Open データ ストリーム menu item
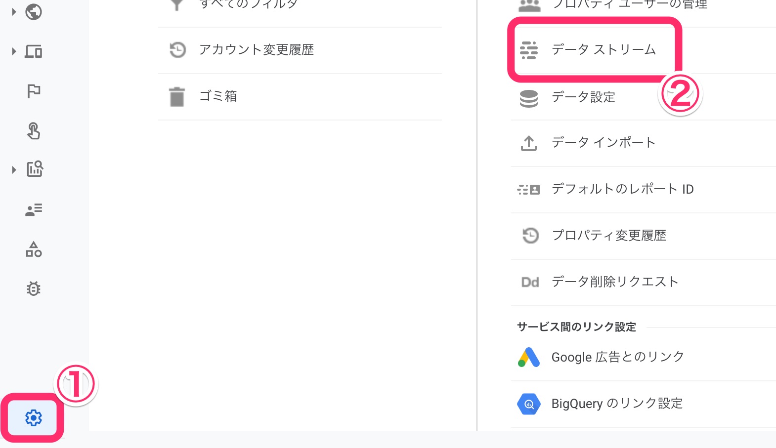Image resolution: width=776 pixels, height=448 pixels. 604,50
